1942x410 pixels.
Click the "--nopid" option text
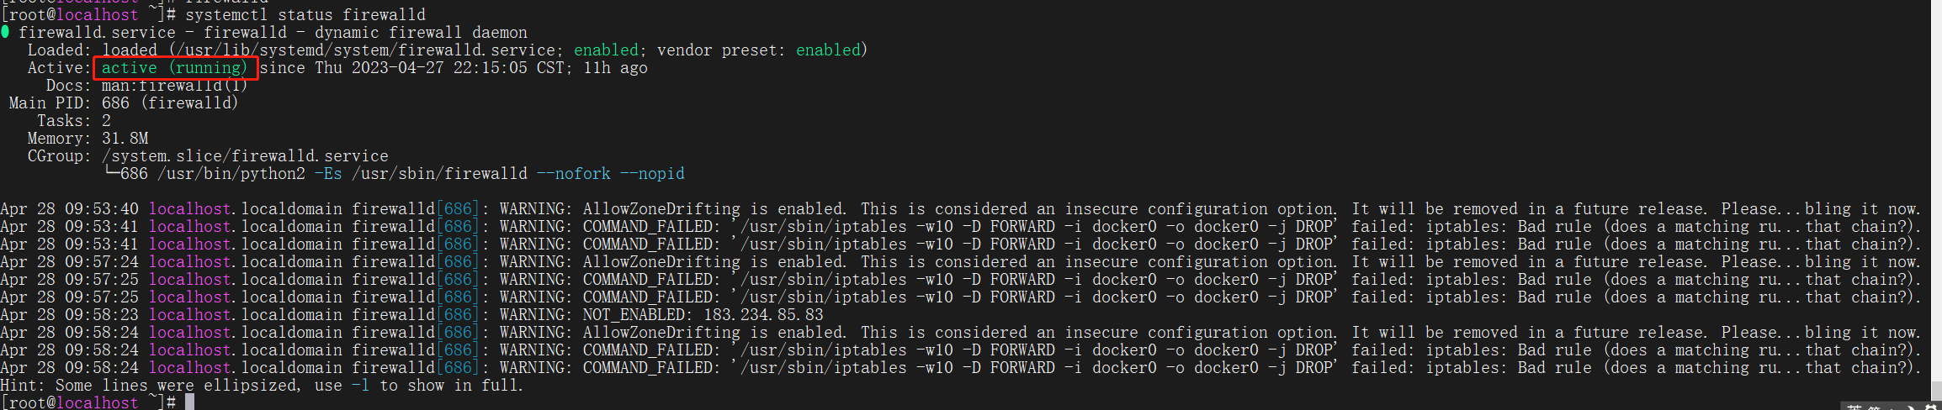coord(652,174)
